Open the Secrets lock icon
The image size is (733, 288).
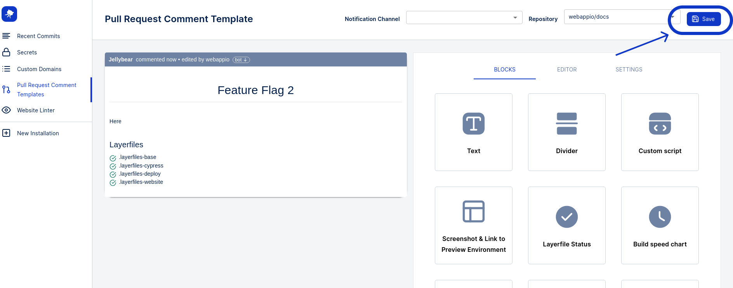click(6, 52)
